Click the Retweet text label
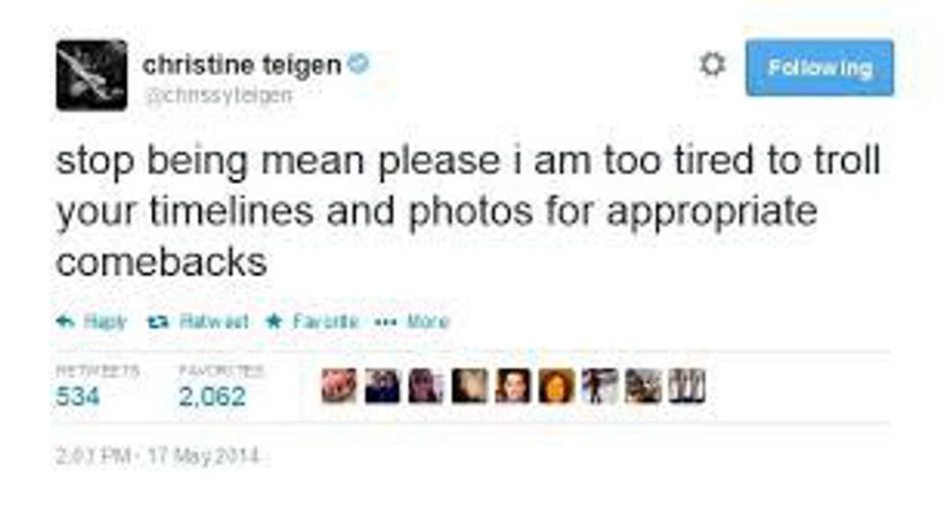The width and height of the screenshot is (943, 510). click(214, 321)
